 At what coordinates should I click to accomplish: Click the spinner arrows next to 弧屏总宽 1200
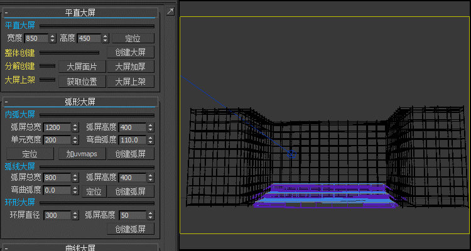coord(75,127)
